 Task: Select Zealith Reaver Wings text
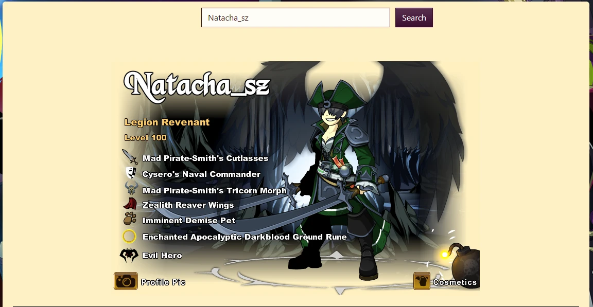coord(188,205)
